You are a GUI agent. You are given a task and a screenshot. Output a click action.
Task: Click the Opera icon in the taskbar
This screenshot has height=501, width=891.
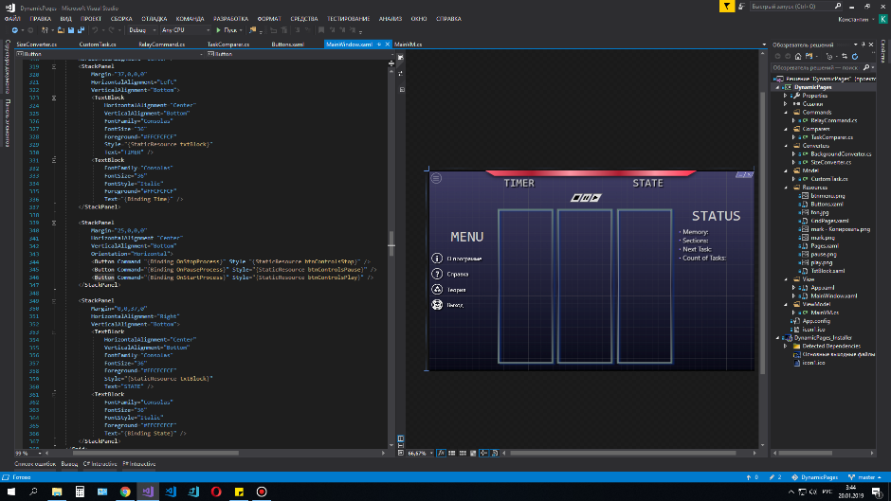coord(216,492)
